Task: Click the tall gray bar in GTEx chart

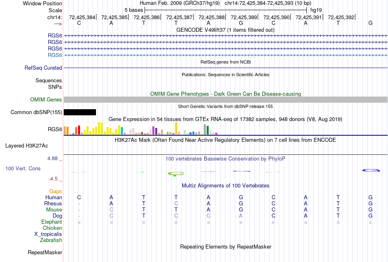Action: click(x=205, y=130)
